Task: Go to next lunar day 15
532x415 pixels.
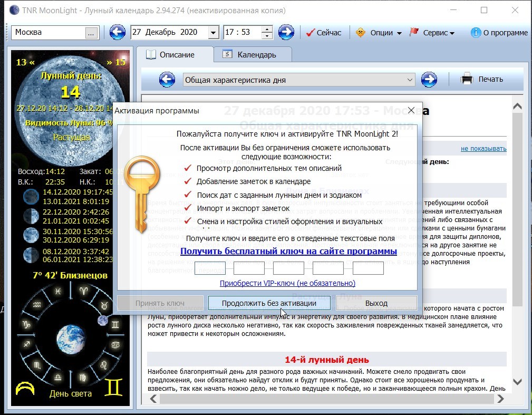Action: click(116, 62)
